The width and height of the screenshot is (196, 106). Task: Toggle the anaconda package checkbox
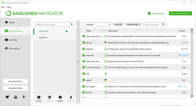[84, 55]
